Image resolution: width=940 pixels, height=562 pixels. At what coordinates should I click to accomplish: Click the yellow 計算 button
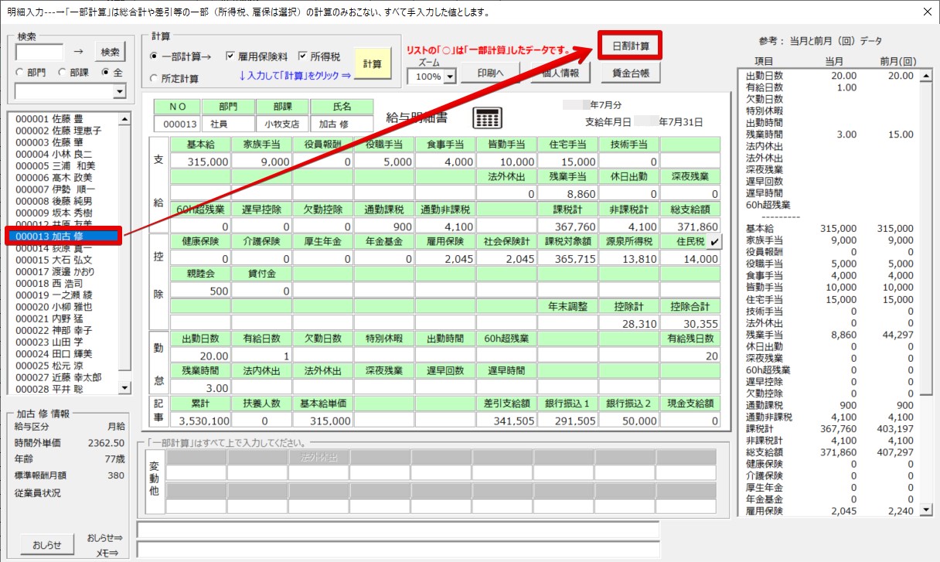click(x=373, y=64)
